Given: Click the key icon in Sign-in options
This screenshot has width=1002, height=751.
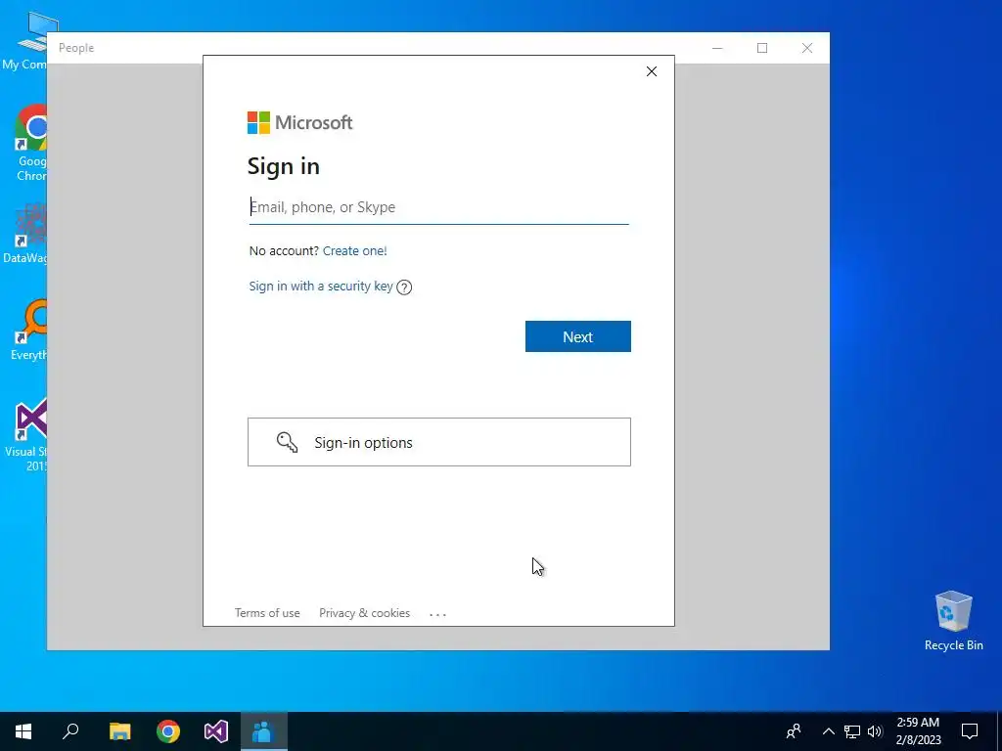Looking at the screenshot, I should (287, 442).
